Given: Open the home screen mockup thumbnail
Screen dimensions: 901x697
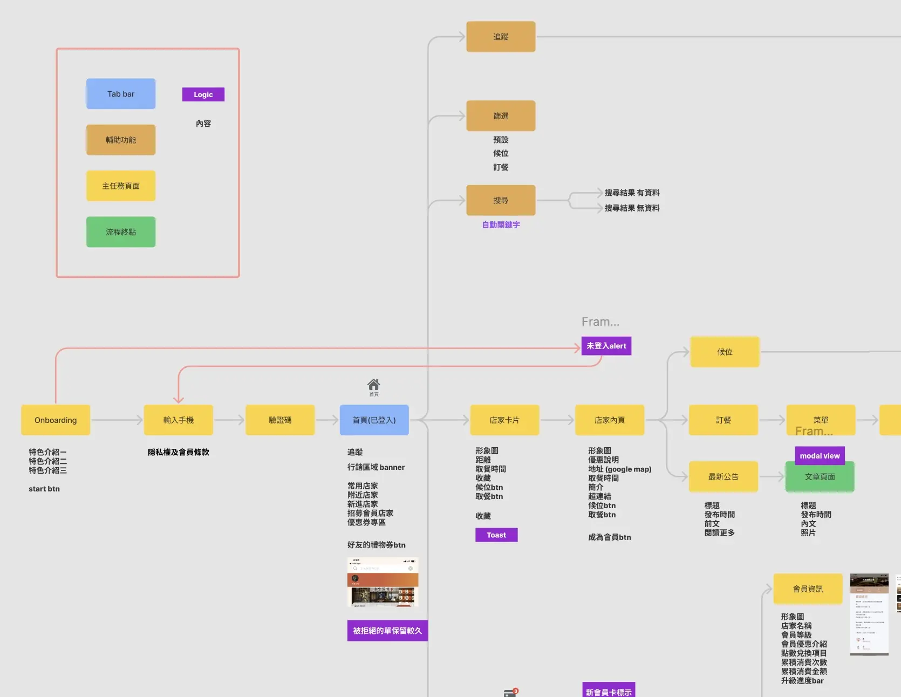Looking at the screenshot, I should [x=383, y=582].
